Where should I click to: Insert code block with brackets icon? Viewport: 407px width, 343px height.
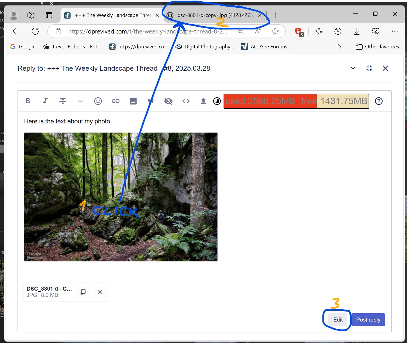click(186, 101)
